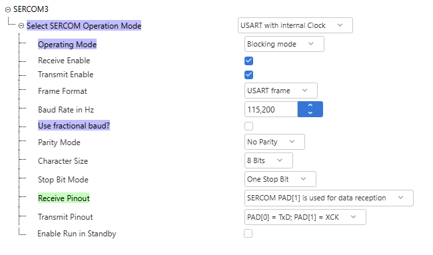Click the Stop Bit Mode label
433x255 pixels.
(63, 180)
